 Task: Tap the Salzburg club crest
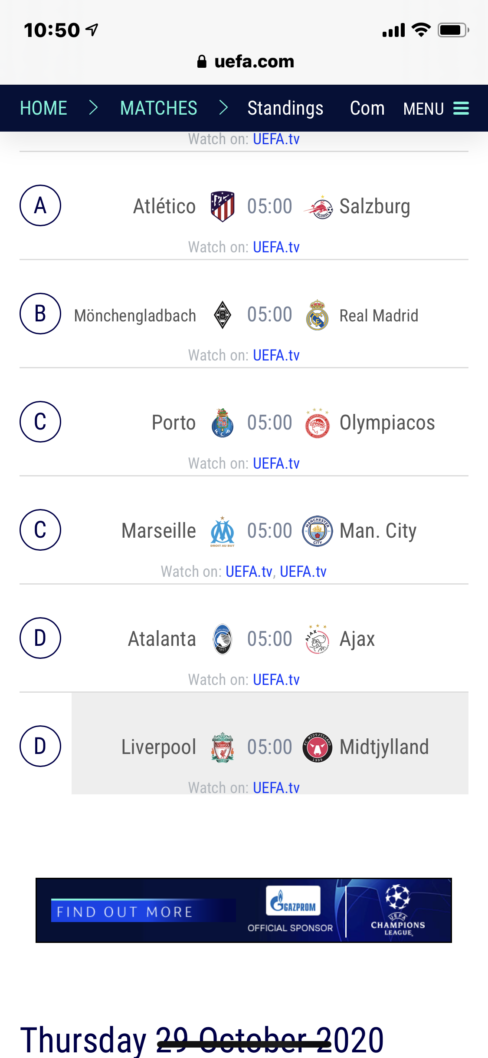tap(318, 207)
